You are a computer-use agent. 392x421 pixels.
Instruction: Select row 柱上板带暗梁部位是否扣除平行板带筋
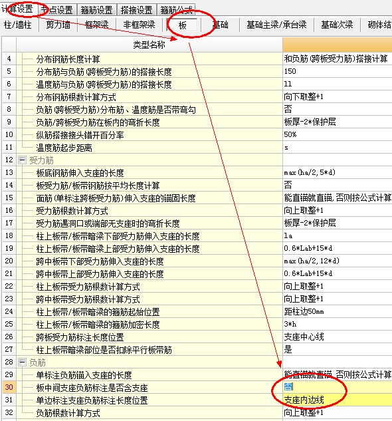click(x=149, y=350)
